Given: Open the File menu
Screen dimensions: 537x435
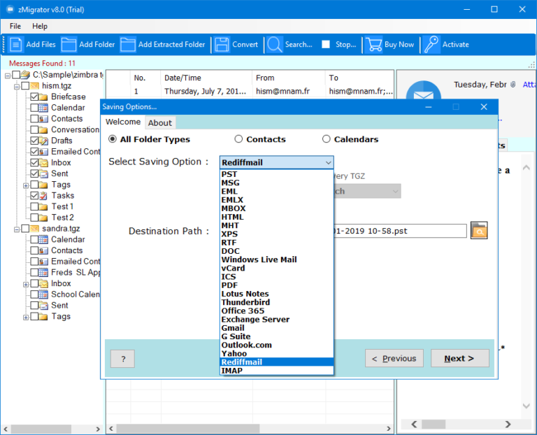Looking at the screenshot, I should pyautogui.click(x=15, y=26).
